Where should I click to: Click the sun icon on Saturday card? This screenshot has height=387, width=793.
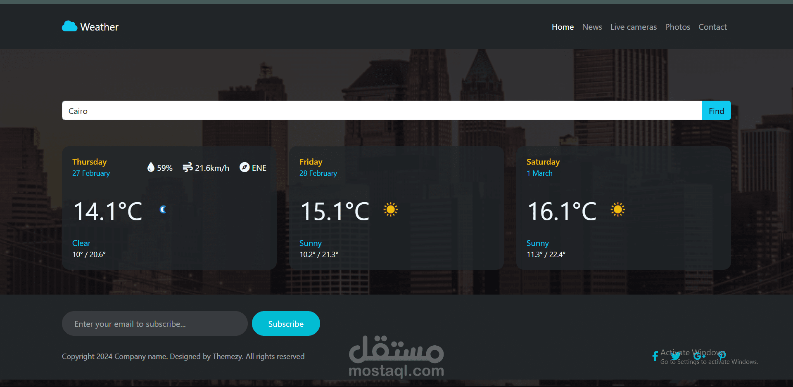(x=618, y=210)
